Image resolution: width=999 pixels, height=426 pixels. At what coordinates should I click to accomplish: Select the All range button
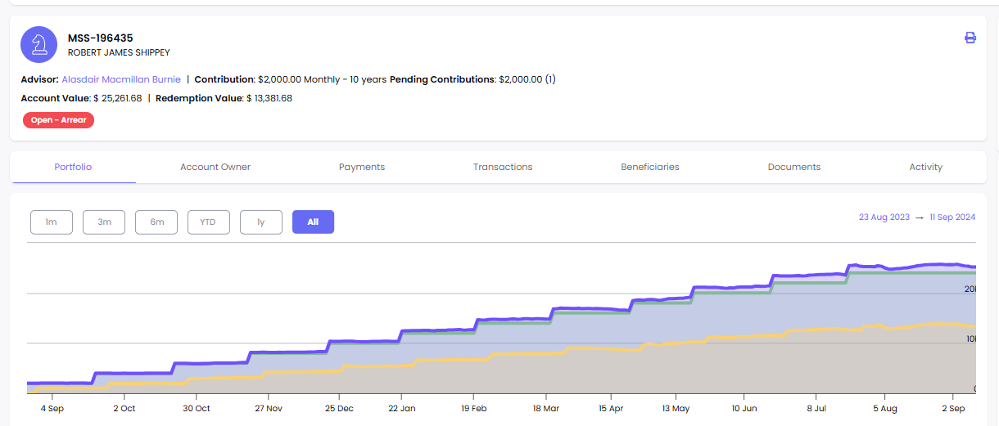[x=313, y=222]
